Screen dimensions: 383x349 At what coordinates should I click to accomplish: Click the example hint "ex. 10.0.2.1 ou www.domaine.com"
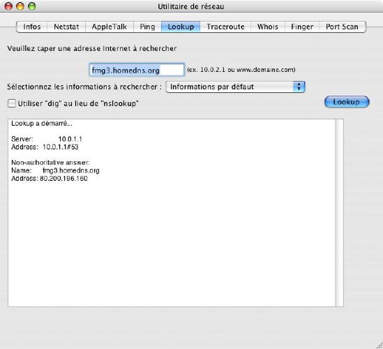241,70
